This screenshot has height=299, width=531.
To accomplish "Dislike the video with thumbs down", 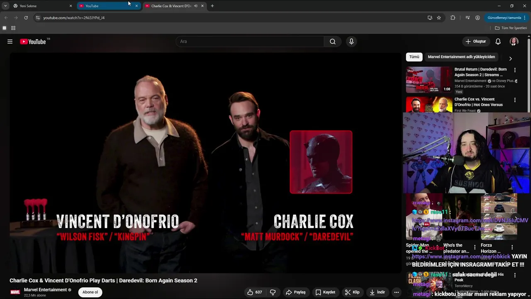I will tap(273, 292).
